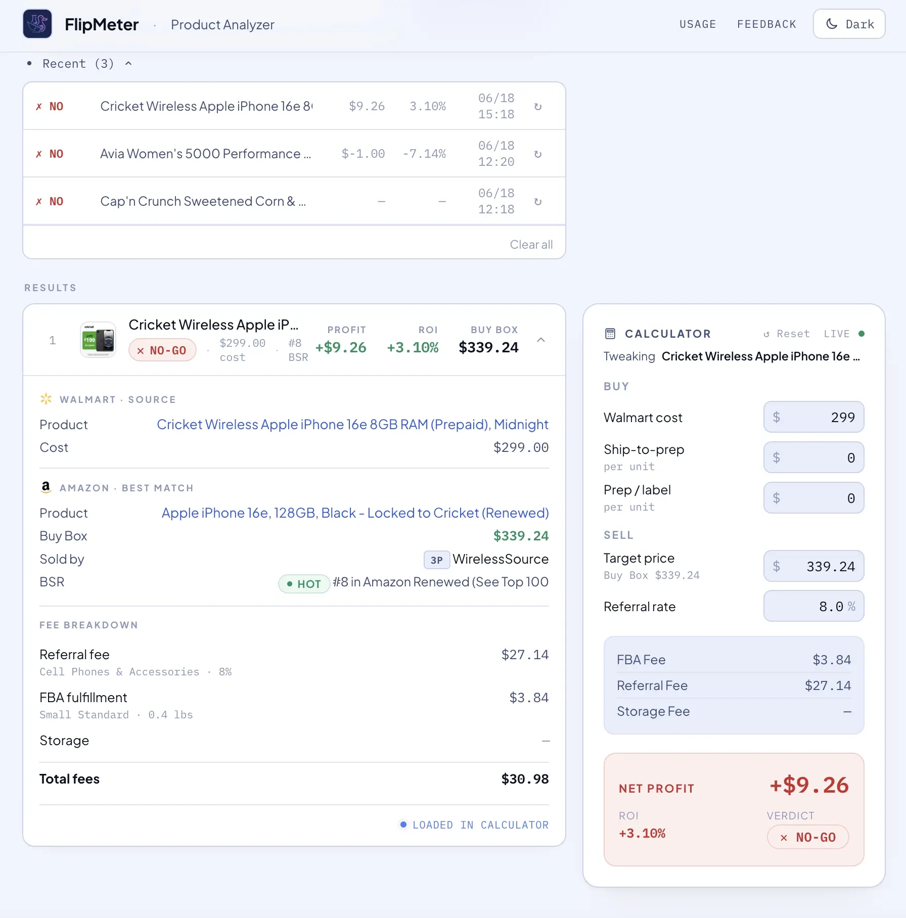Screen dimensions: 906x918
Task: Click the NO-GO badge on result card
Action: [162, 350]
